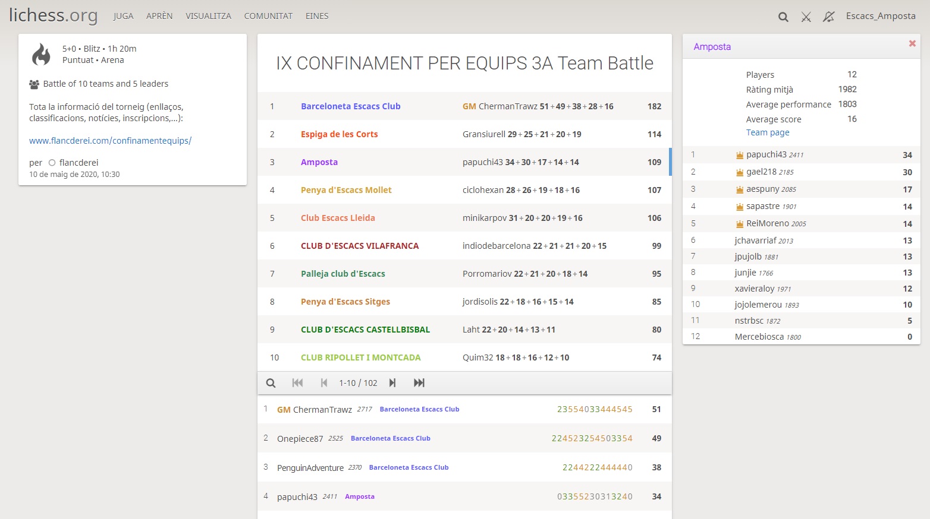The image size is (930, 519).
Task: Open PenguinAdventure player row
Action: click(464, 467)
